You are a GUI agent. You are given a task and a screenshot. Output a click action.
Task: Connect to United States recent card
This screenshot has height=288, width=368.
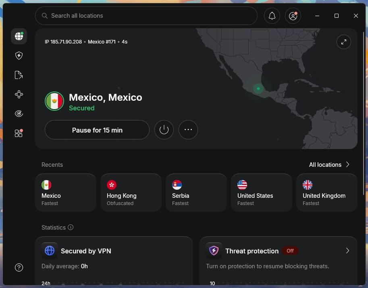click(262, 193)
